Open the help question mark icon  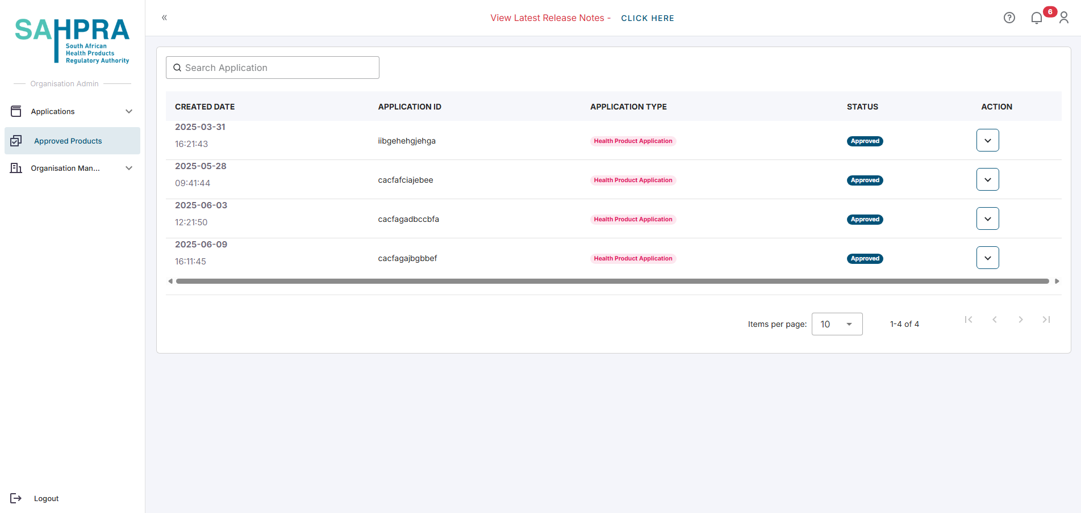[x=1009, y=18]
